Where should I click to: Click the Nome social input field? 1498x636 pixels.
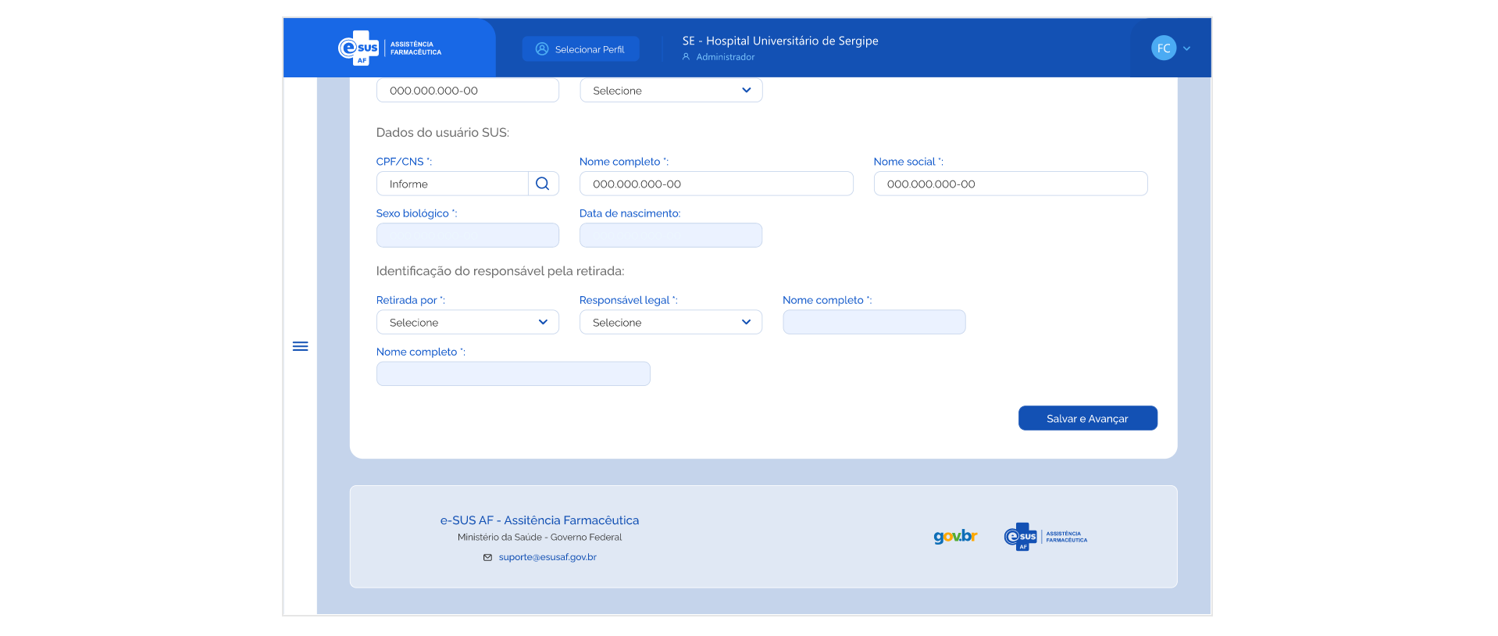click(1010, 184)
